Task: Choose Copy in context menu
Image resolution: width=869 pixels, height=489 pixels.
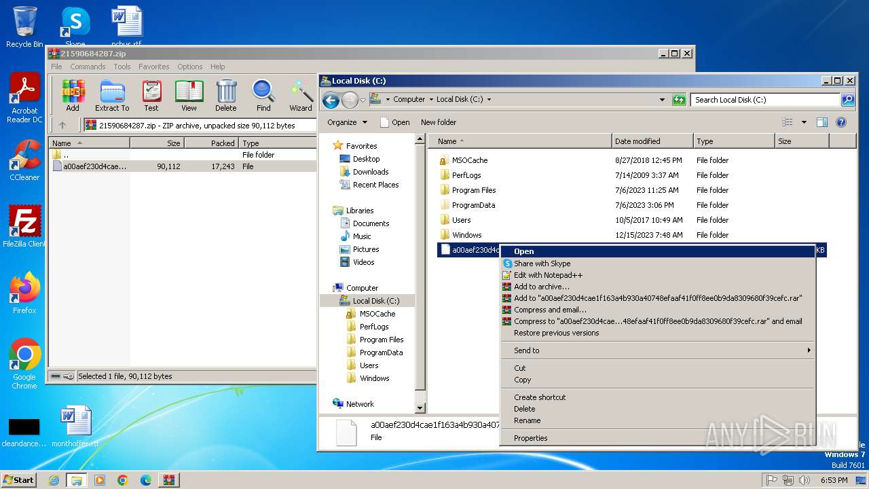Action: click(657, 380)
